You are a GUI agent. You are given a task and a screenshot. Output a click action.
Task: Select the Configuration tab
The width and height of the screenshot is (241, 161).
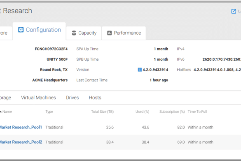(x=39, y=31)
